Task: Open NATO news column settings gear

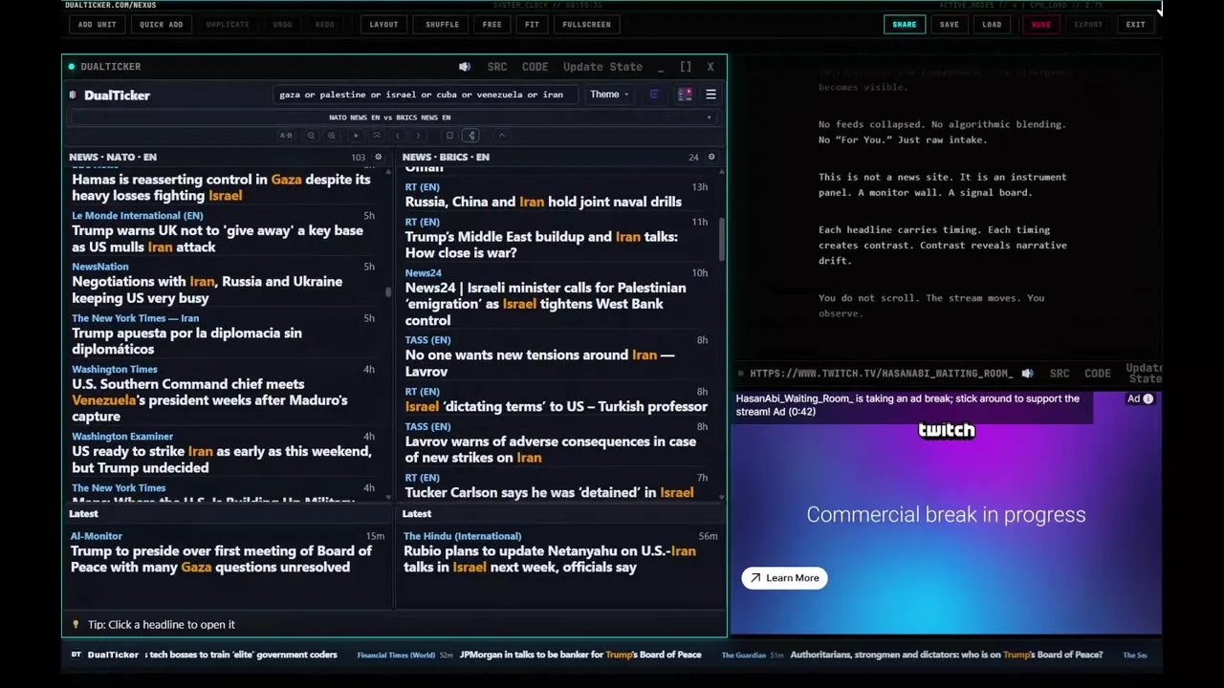Action: tap(378, 157)
